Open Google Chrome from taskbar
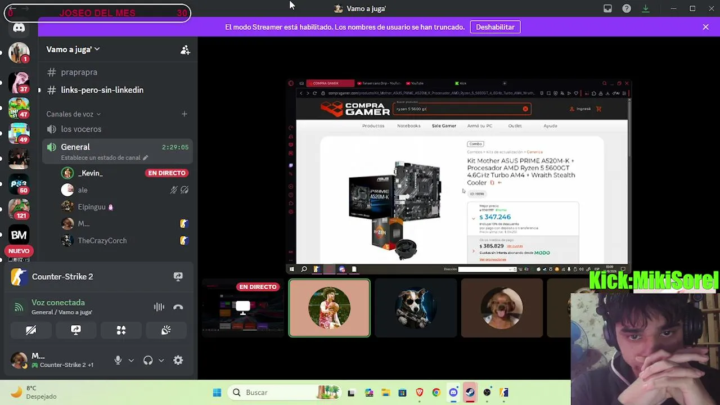The width and height of the screenshot is (720, 405). pos(436,393)
